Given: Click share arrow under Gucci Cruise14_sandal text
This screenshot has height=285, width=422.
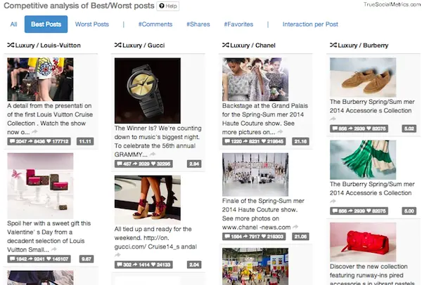Looking at the screenshot, I should click(x=117, y=255).
